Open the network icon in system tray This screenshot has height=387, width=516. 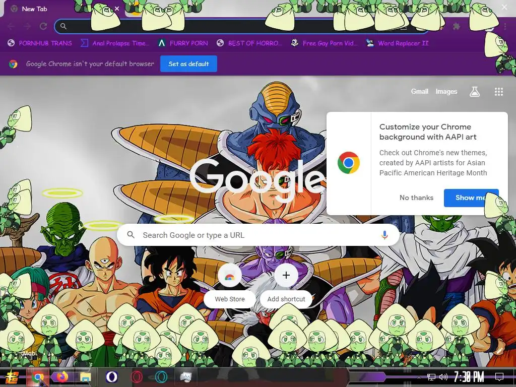point(431,377)
